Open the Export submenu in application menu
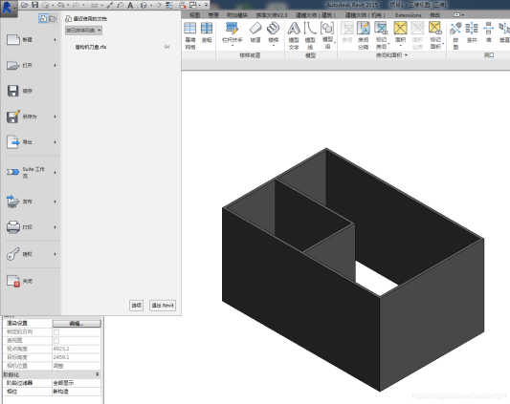Viewport: 510px width, 404px height. point(32,142)
